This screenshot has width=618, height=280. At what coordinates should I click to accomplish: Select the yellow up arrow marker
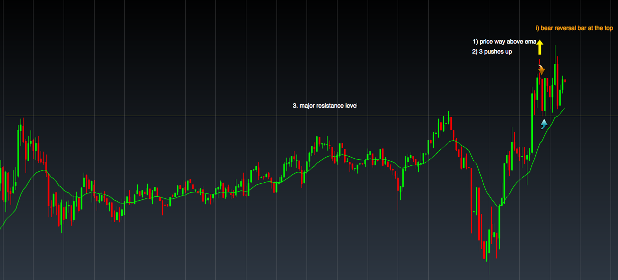tap(540, 48)
